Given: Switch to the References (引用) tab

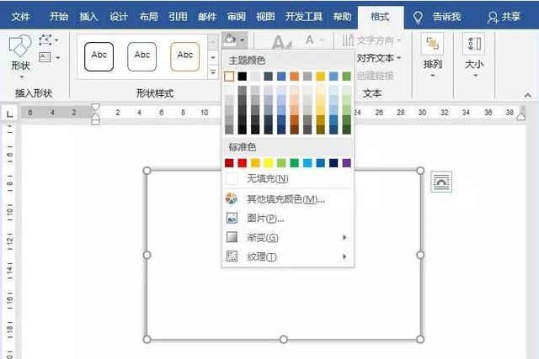Looking at the screenshot, I should point(178,17).
